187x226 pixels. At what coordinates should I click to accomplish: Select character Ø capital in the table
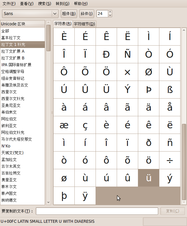pyautogui.click(x=149, y=72)
